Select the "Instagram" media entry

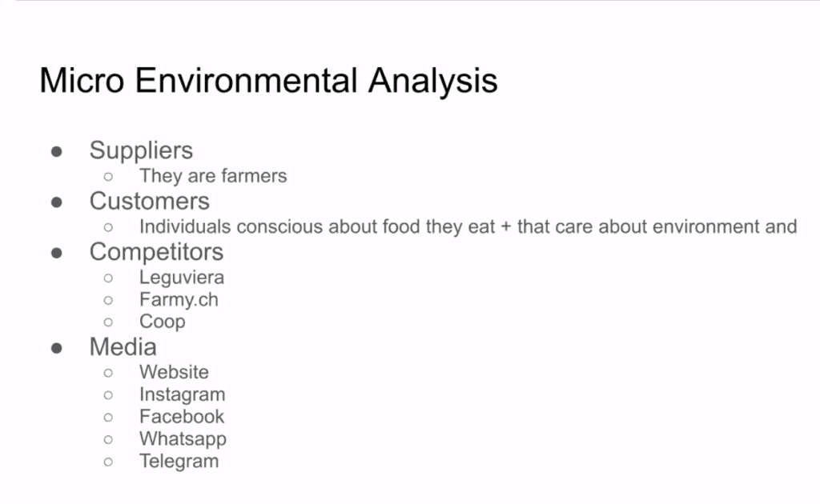click(x=182, y=394)
